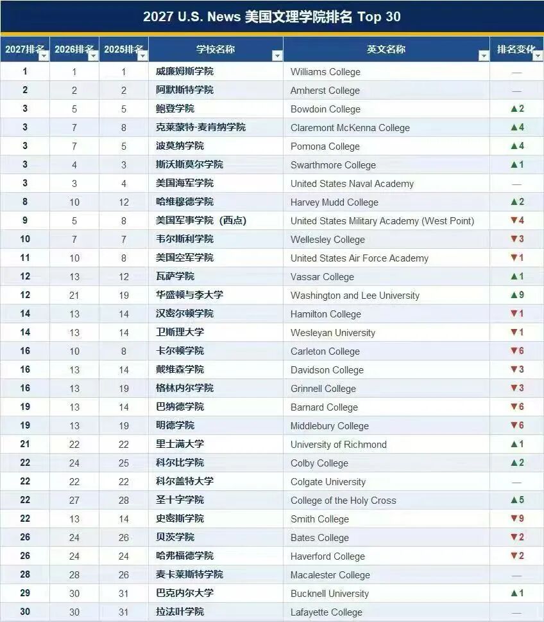Select the United States Naval Academy cell
The image size is (544, 622).
[x=386, y=184]
